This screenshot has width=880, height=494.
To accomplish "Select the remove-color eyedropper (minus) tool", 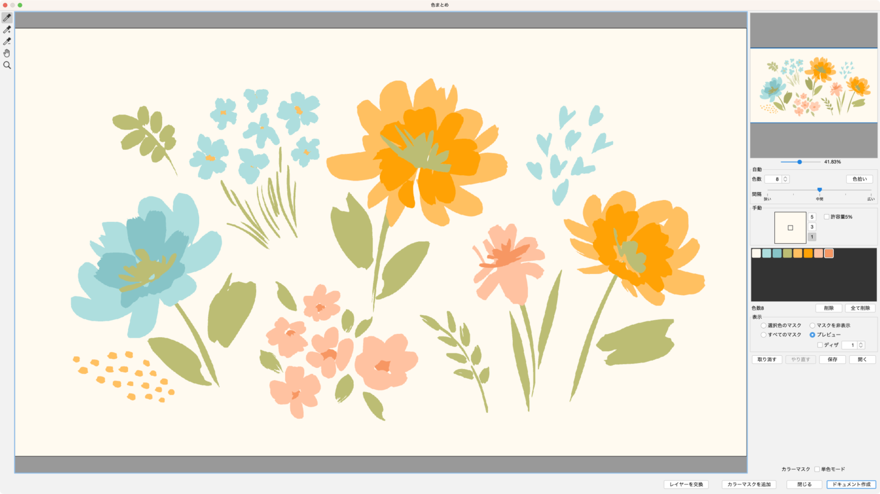I will 7,42.
